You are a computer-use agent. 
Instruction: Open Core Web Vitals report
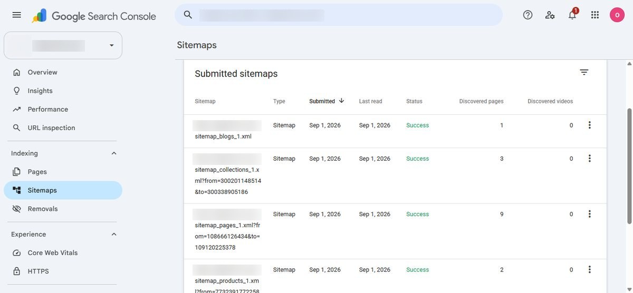pos(63,253)
